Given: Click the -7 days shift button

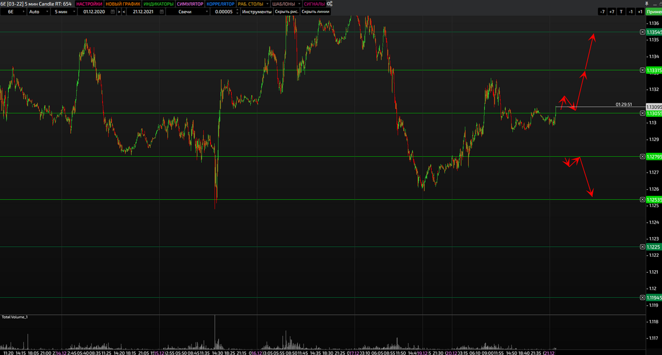Looking at the screenshot, I should [x=602, y=11].
